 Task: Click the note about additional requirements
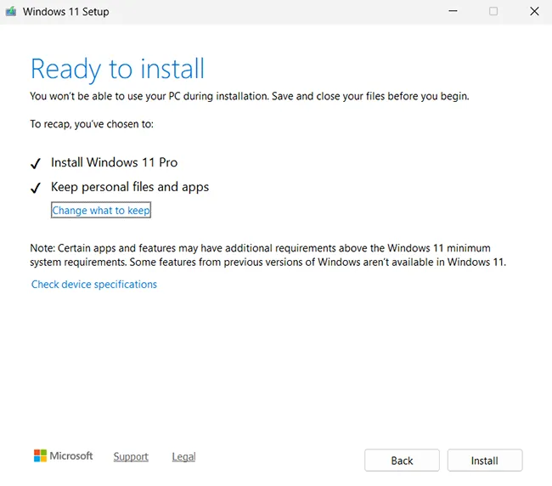pyautogui.click(x=268, y=255)
